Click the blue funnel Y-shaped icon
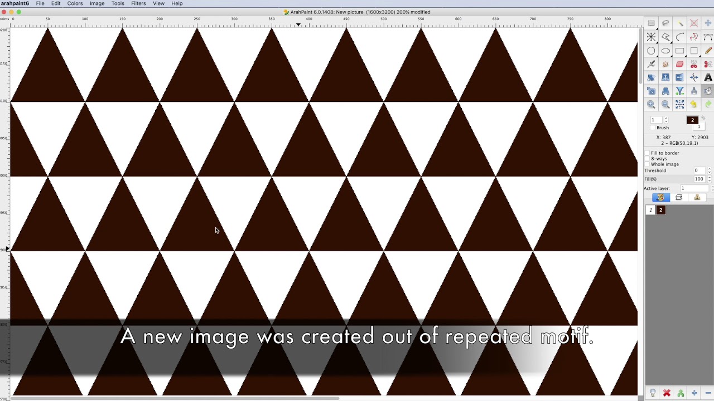The width and height of the screenshot is (714, 401). (x=680, y=91)
